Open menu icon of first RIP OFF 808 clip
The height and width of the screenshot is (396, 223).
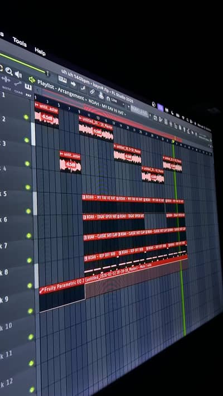[86, 259]
